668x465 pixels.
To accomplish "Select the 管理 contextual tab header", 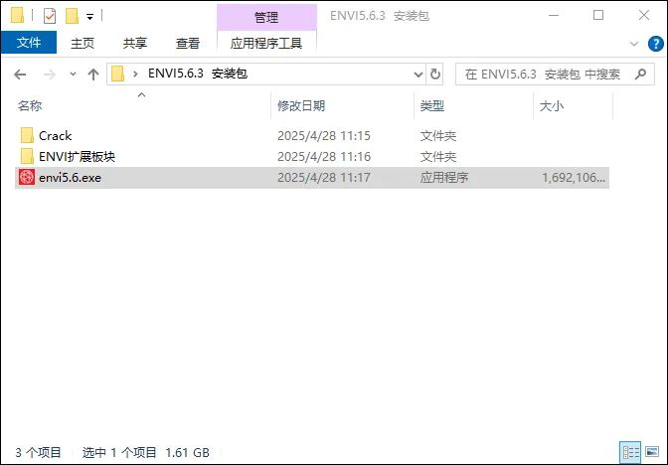I will click(x=266, y=17).
